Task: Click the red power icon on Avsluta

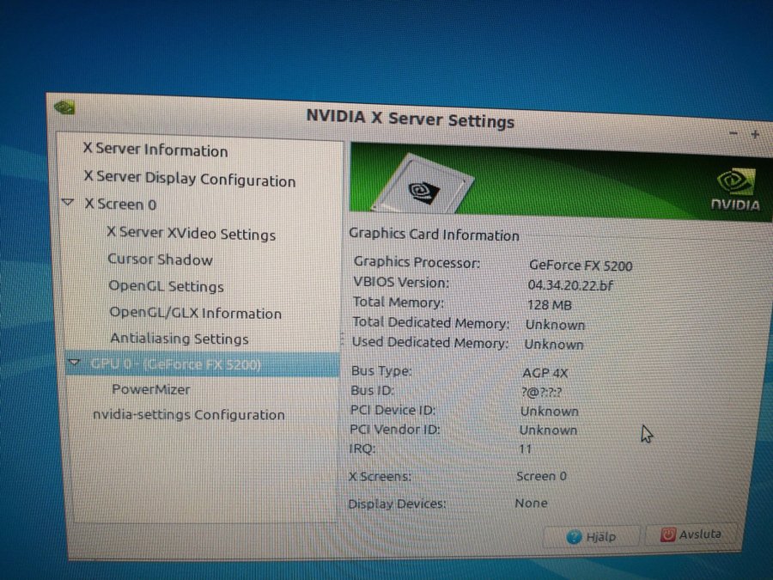Action: point(668,534)
